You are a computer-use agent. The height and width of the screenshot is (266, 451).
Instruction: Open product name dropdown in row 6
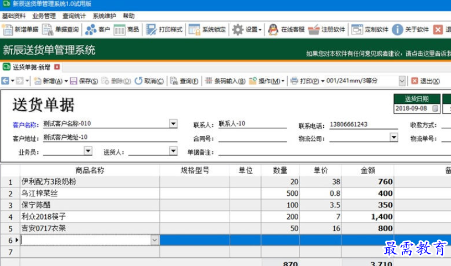154,240
